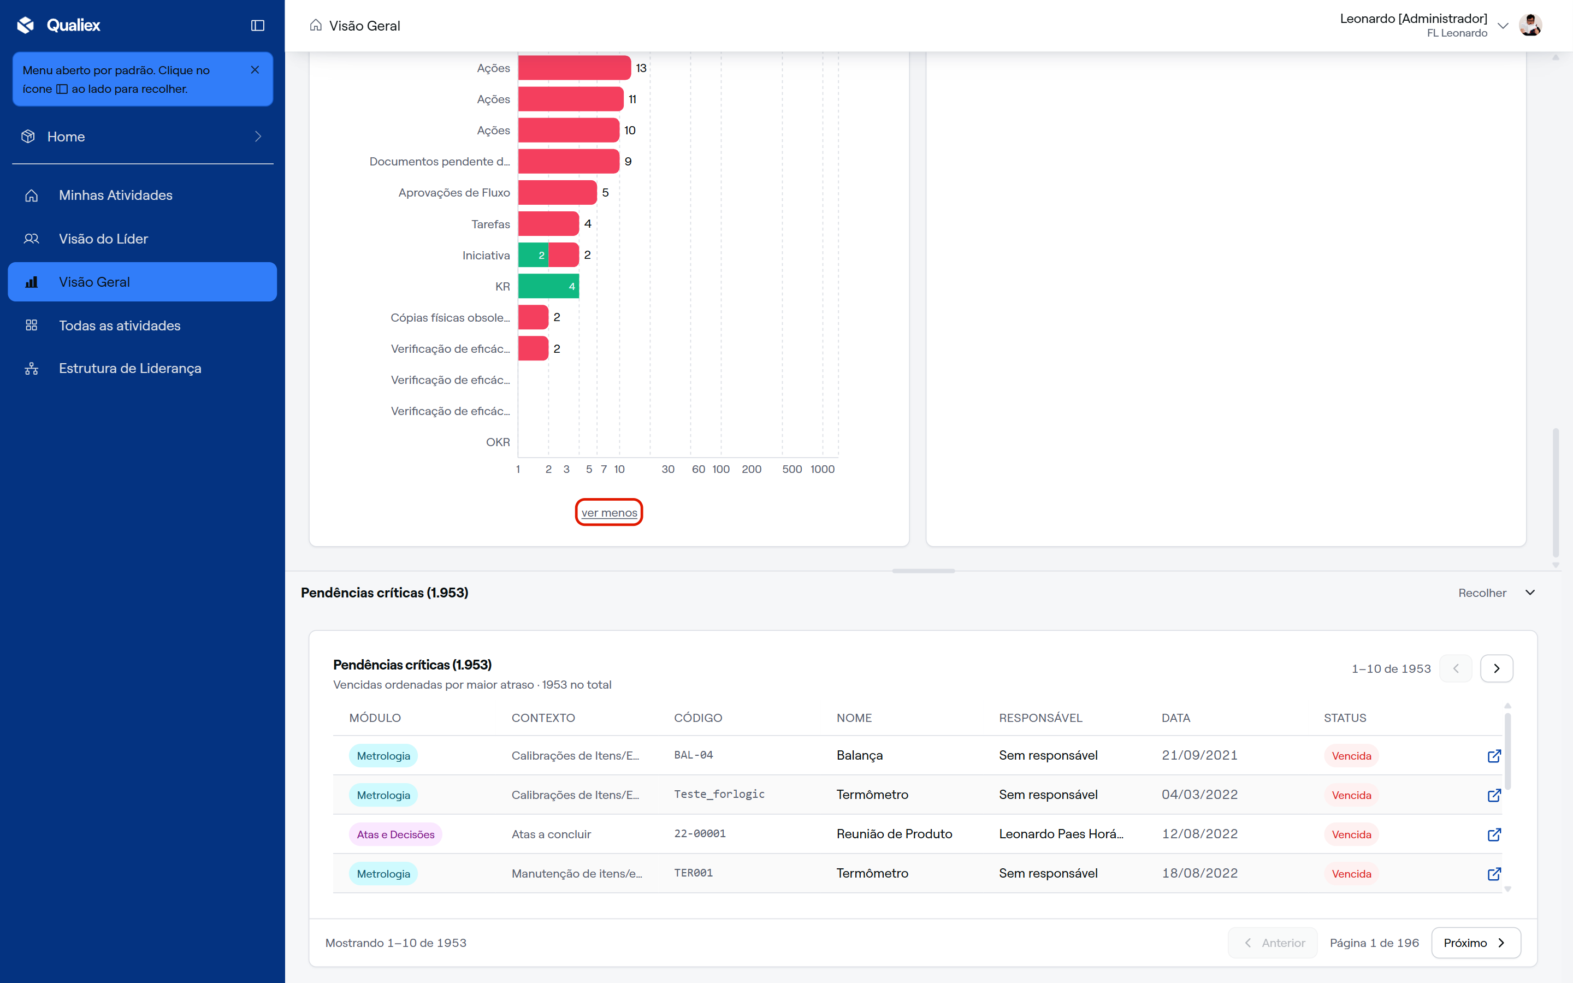Image resolution: width=1573 pixels, height=983 pixels.
Task: Click the Atas e Decisões module tag
Action: (395, 834)
